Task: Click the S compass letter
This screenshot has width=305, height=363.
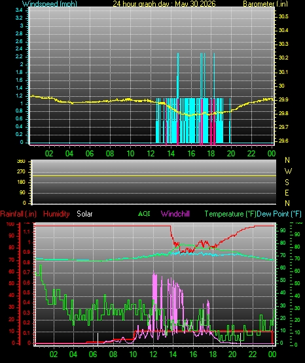Action: coord(287,182)
